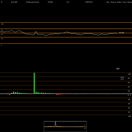Click the MR axis -40 label
Screen dimensions: 132x132
129,104
